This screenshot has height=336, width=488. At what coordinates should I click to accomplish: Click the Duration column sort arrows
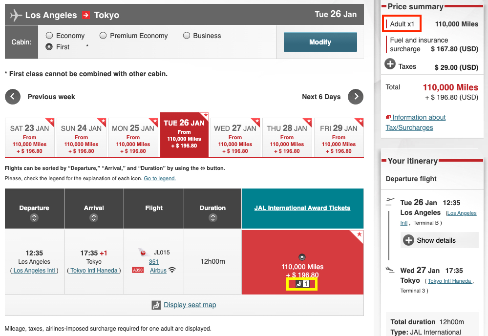pyautogui.click(x=212, y=218)
